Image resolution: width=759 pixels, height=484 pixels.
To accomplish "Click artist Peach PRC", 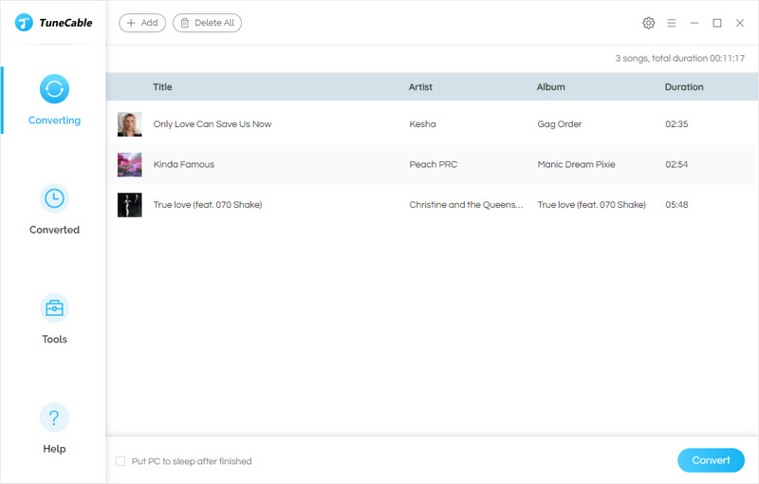I will click(434, 164).
